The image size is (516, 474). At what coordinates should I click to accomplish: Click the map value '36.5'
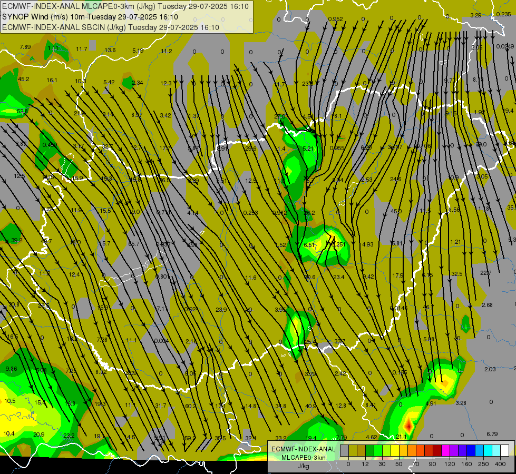(x=164, y=180)
